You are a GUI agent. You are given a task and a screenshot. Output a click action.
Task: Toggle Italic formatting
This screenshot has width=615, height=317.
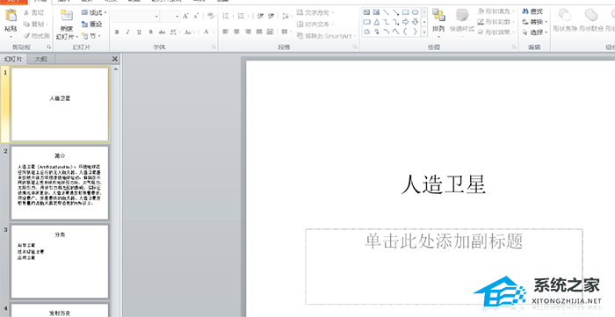(128, 32)
